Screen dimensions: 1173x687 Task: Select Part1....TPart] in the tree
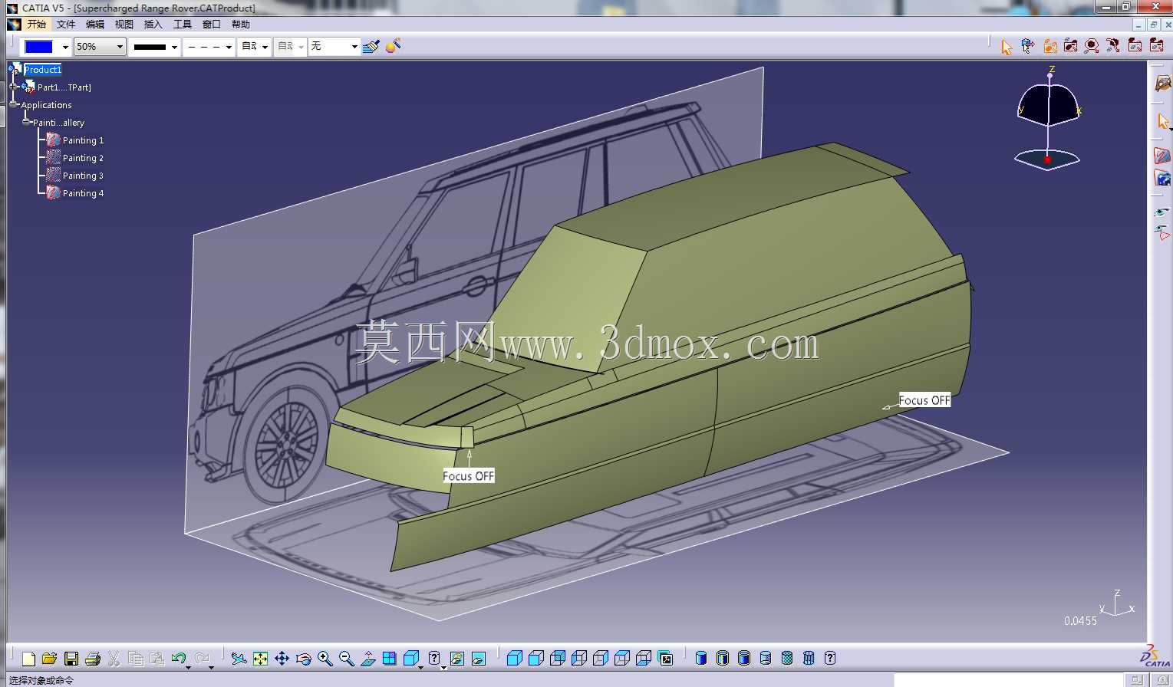[64, 87]
